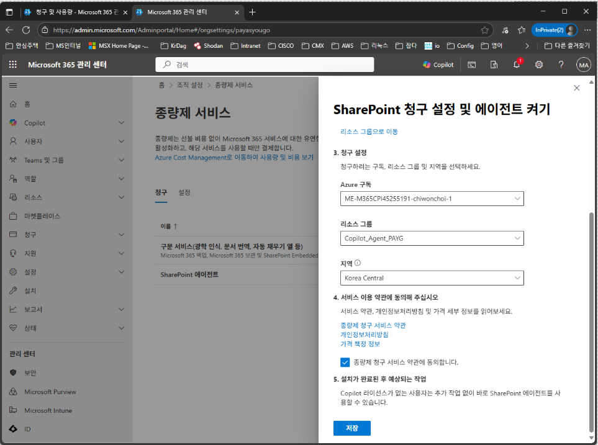Image resolution: width=598 pixels, height=445 pixels.
Task: Click the 검색 search box
Action: point(265,65)
